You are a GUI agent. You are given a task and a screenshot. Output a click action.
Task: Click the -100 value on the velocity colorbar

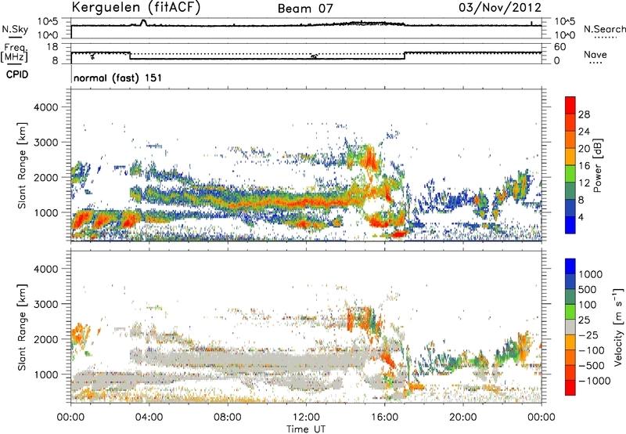point(591,350)
